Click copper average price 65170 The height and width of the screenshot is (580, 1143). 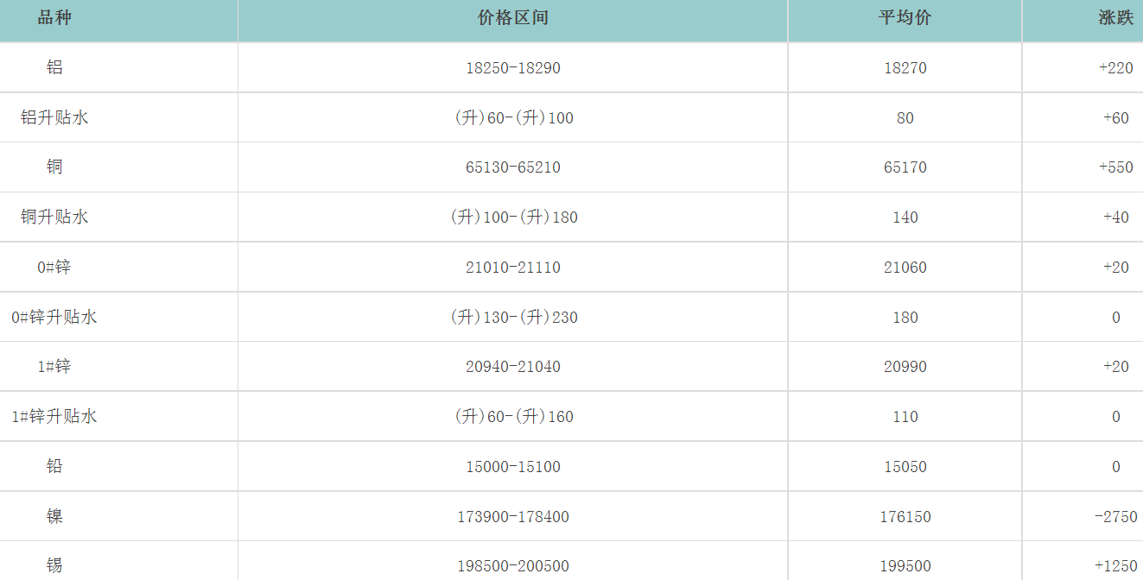point(905,167)
